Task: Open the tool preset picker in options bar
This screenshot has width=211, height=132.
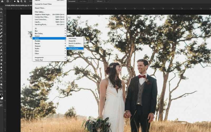Action: point(8,1)
